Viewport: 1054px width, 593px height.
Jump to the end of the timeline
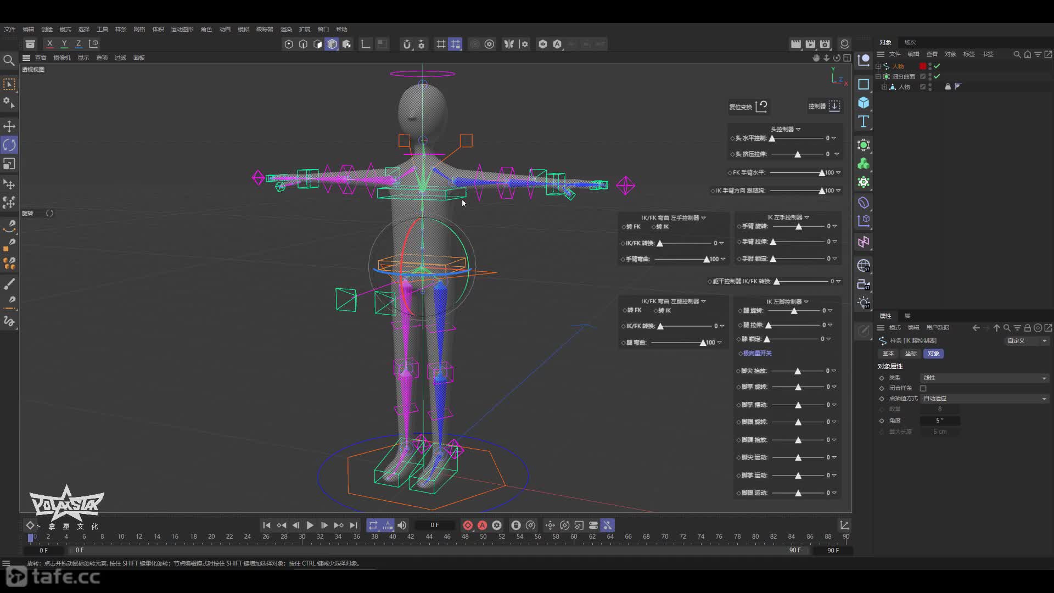(354, 525)
